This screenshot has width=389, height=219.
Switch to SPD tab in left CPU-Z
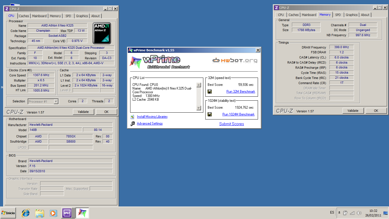pyautogui.click(x=68, y=16)
